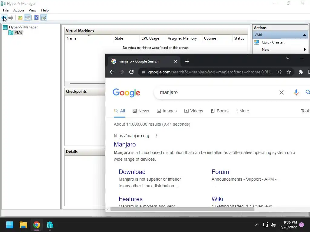Reload the Google search page
The image size is (310, 232).
[x=131, y=72]
